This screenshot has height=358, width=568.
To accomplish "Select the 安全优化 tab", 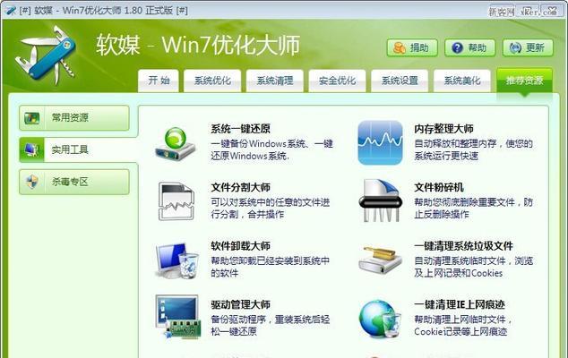I will [x=337, y=80].
